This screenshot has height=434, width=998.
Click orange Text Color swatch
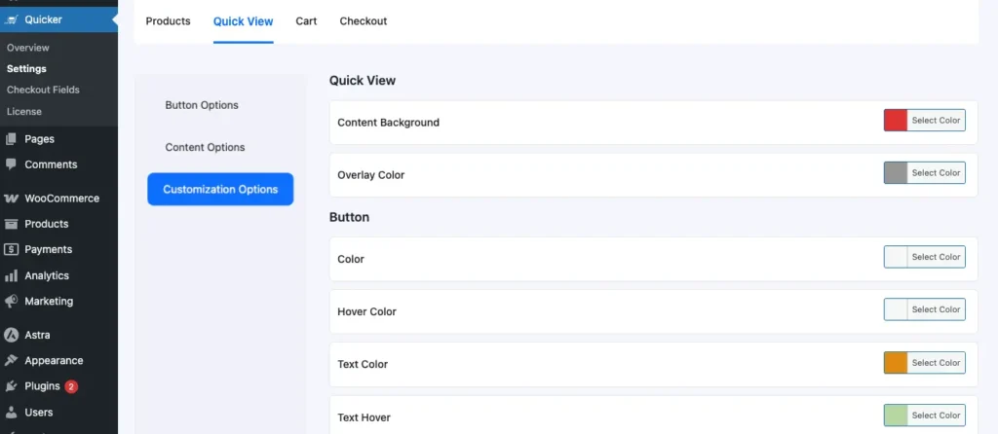point(896,363)
